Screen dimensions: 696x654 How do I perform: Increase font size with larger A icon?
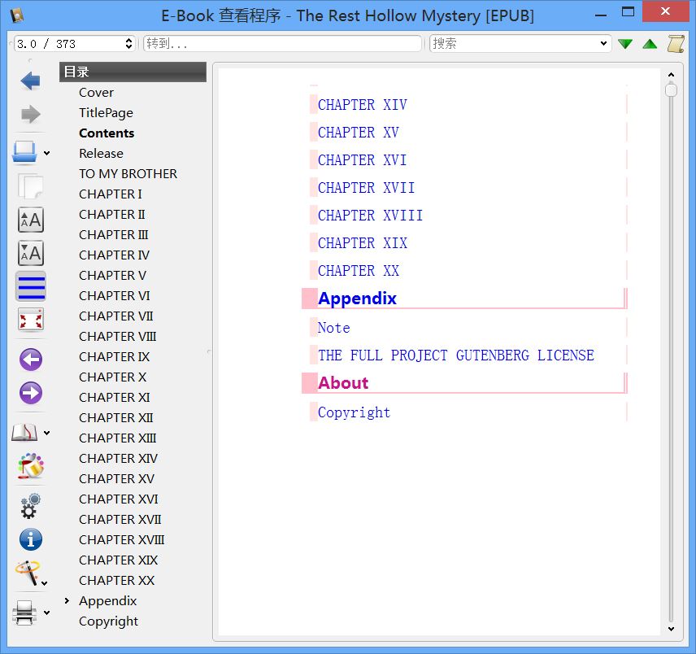[31, 220]
